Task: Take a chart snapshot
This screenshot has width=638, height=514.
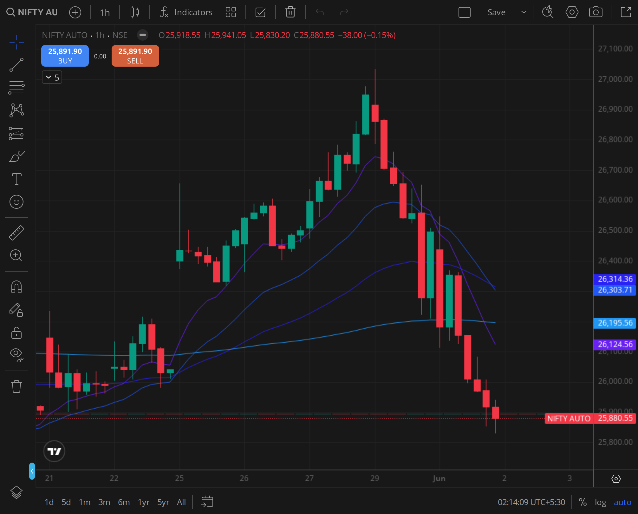Action: [x=596, y=12]
